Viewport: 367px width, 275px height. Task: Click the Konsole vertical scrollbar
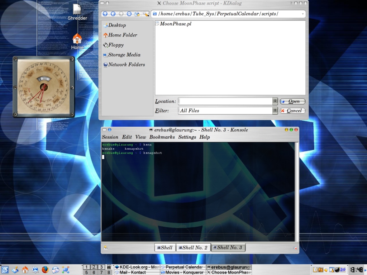point(296,192)
